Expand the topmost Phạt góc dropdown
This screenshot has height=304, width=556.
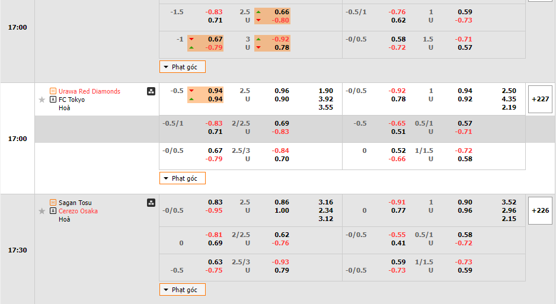click(x=183, y=67)
